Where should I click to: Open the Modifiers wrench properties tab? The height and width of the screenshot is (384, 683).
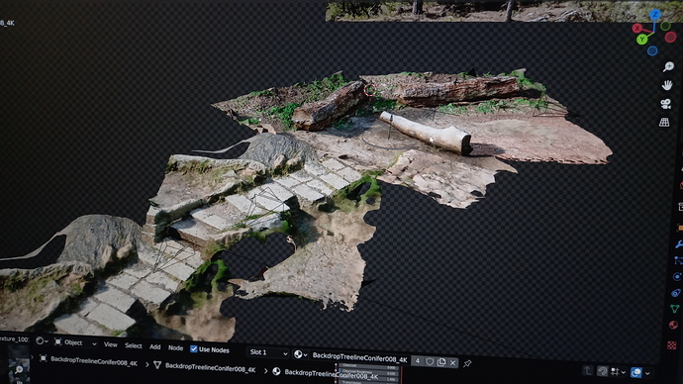pyautogui.click(x=679, y=244)
